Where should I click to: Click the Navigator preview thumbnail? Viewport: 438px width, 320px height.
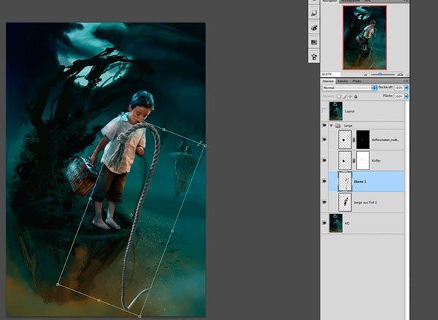click(365, 37)
